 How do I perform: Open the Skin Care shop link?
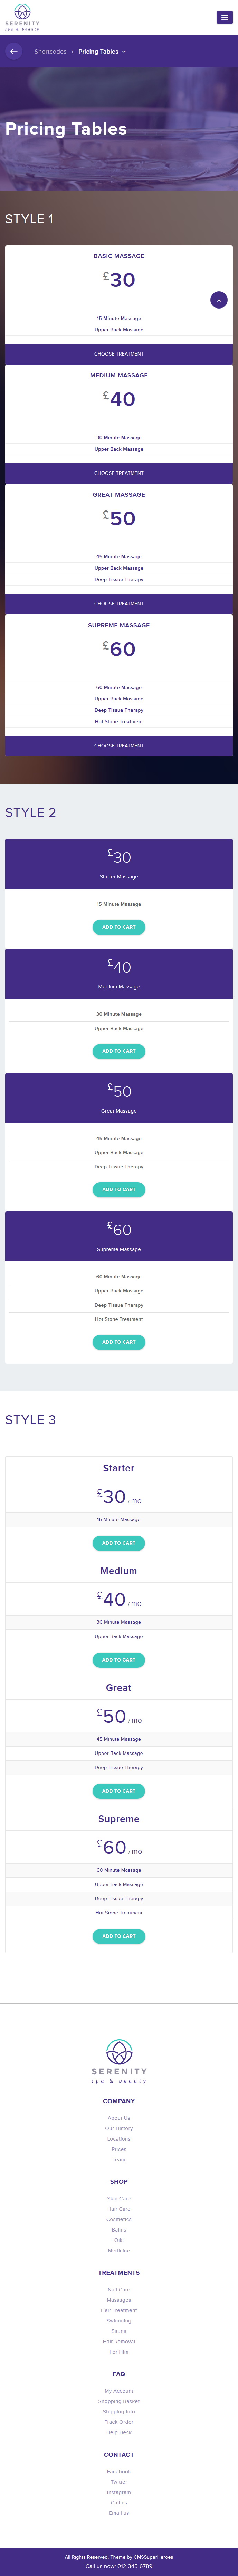[119, 2199]
